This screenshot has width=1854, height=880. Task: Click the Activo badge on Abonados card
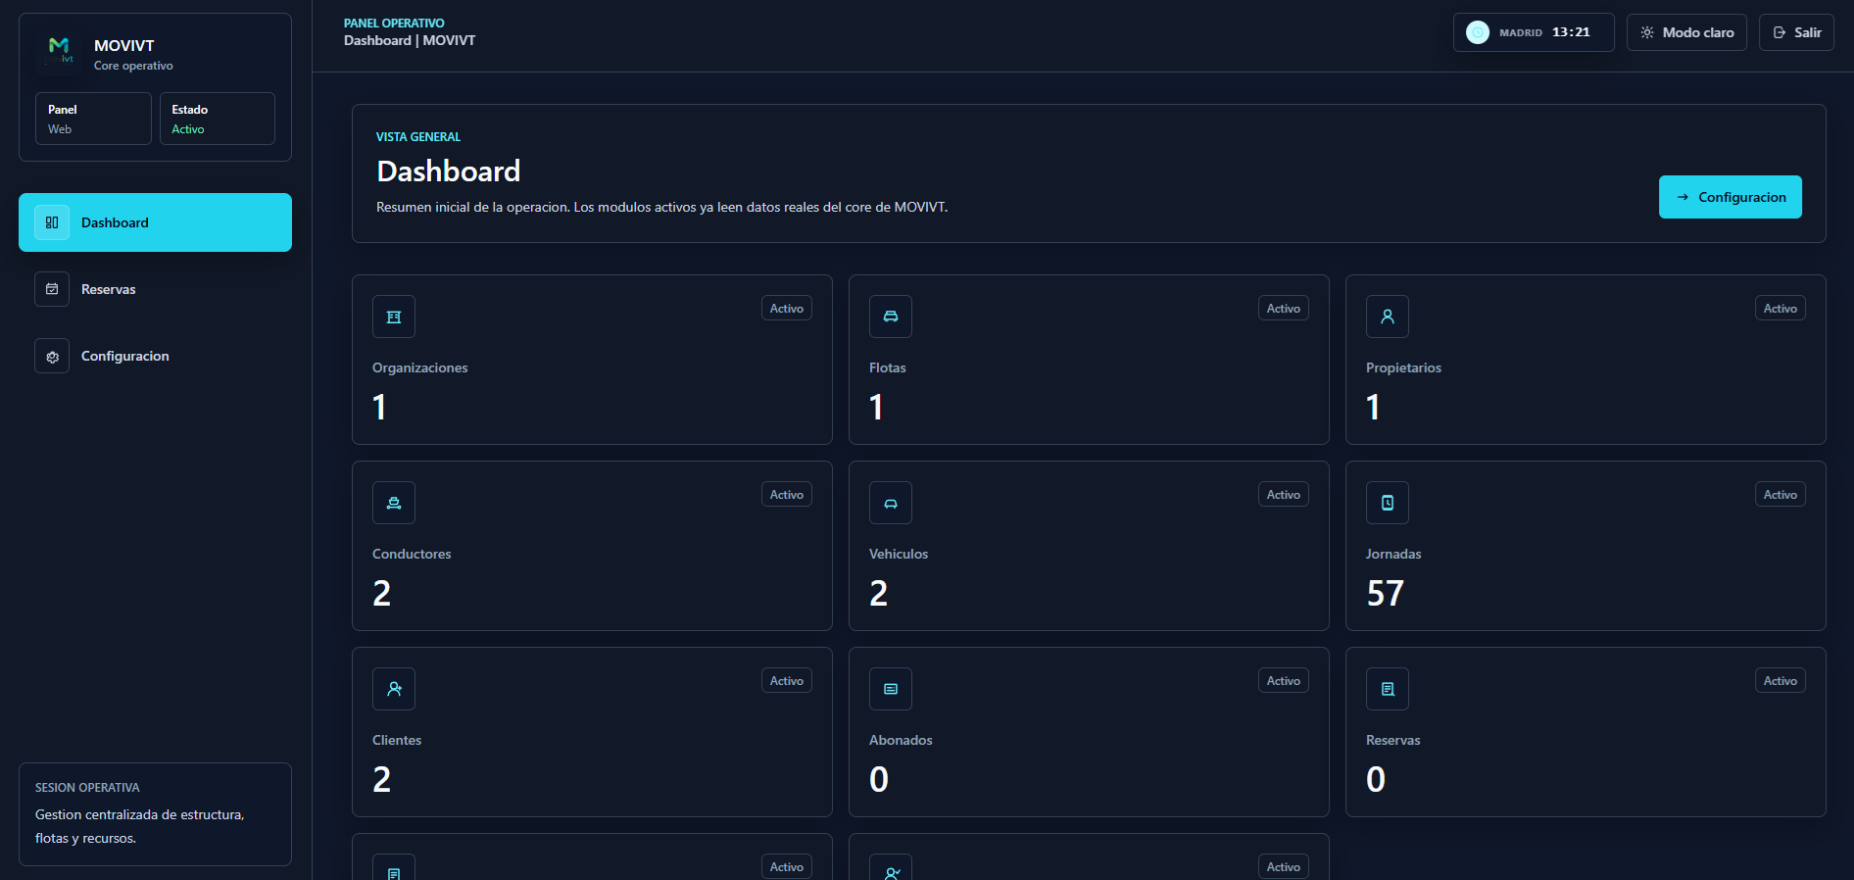tap(1284, 681)
